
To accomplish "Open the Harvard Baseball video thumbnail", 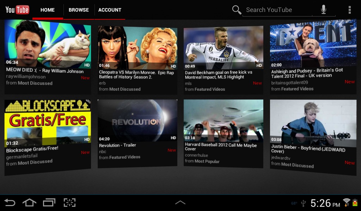I will click(223, 121).
